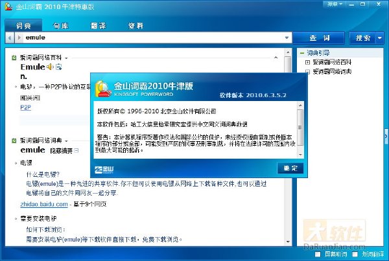Click the 爱词霸网络百科 section icon
Viewport: 389px width, 261px height.
(x=14, y=58)
